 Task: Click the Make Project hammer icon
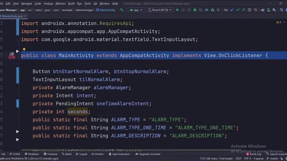click(122, 10)
